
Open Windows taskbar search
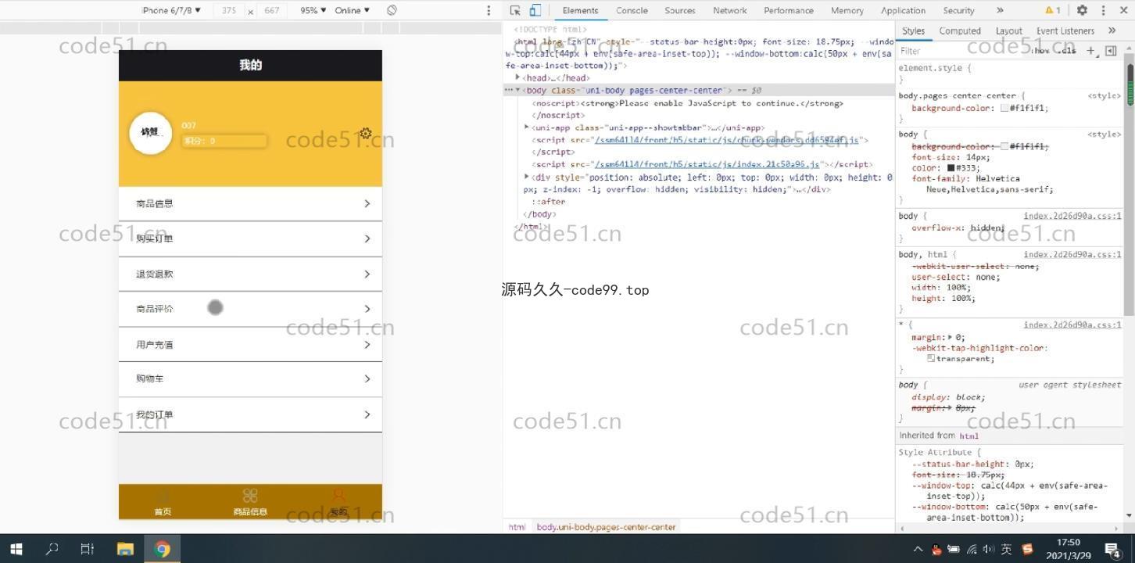click(52, 549)
